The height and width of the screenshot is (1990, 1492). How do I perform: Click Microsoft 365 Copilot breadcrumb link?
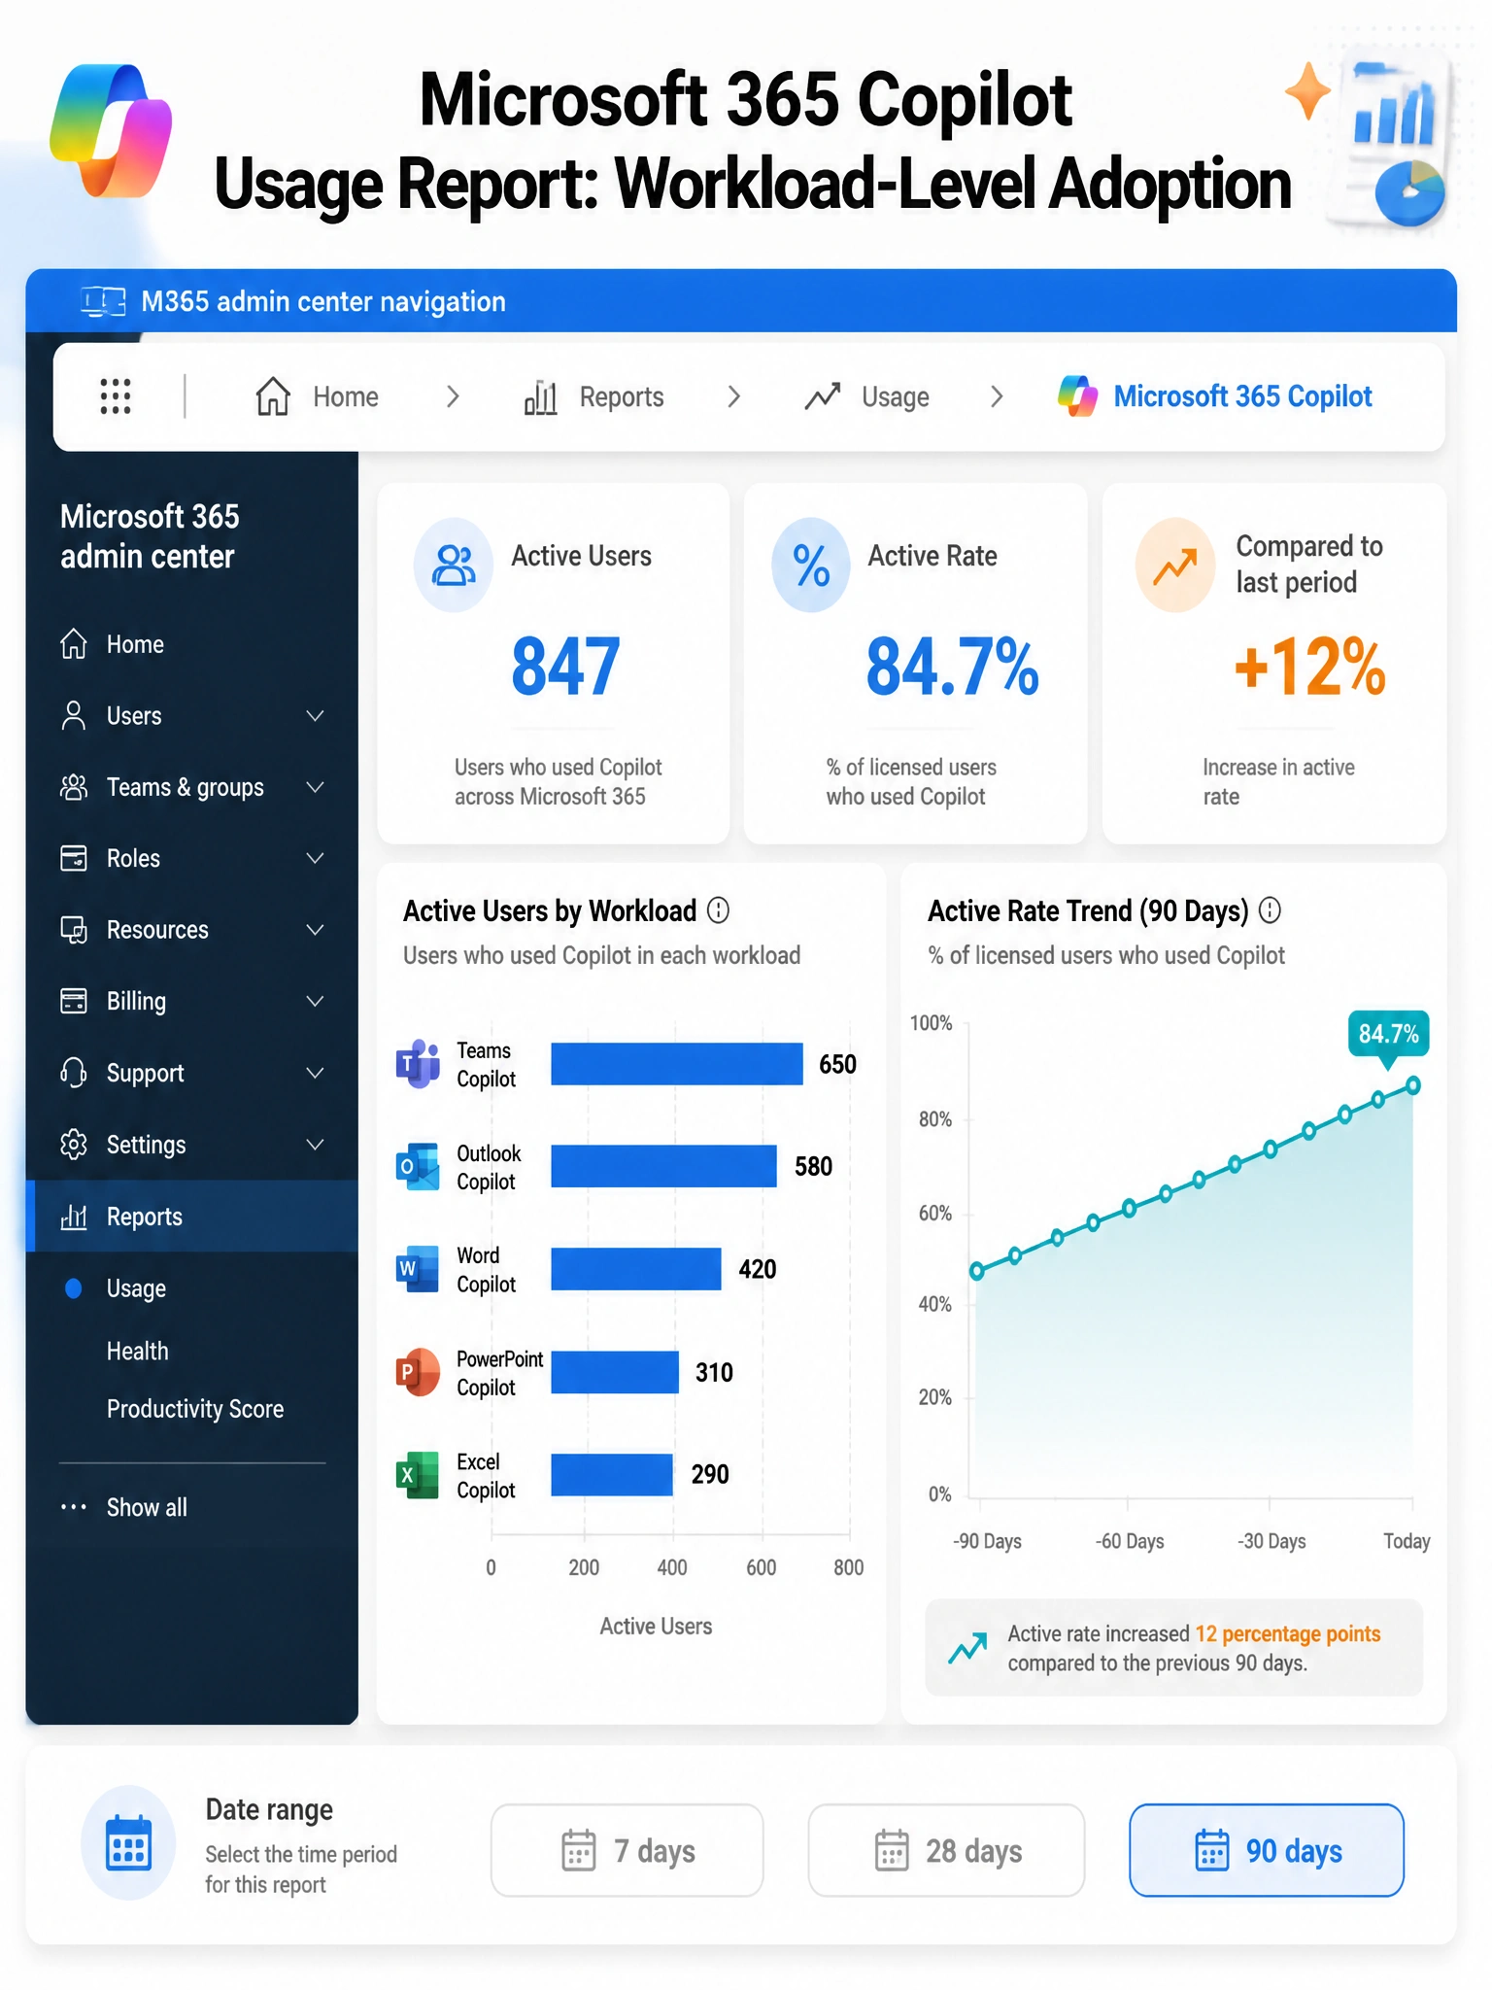pos(1242,396)
